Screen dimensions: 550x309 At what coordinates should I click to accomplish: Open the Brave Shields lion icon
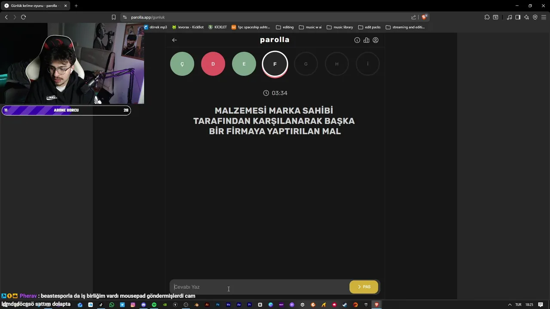pos(424,17)
